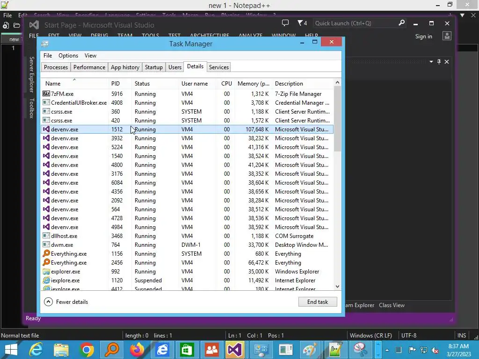Click devenv.exe icon for PID 3932
Viewport: 479px width, 359px height.
point(46,138)
